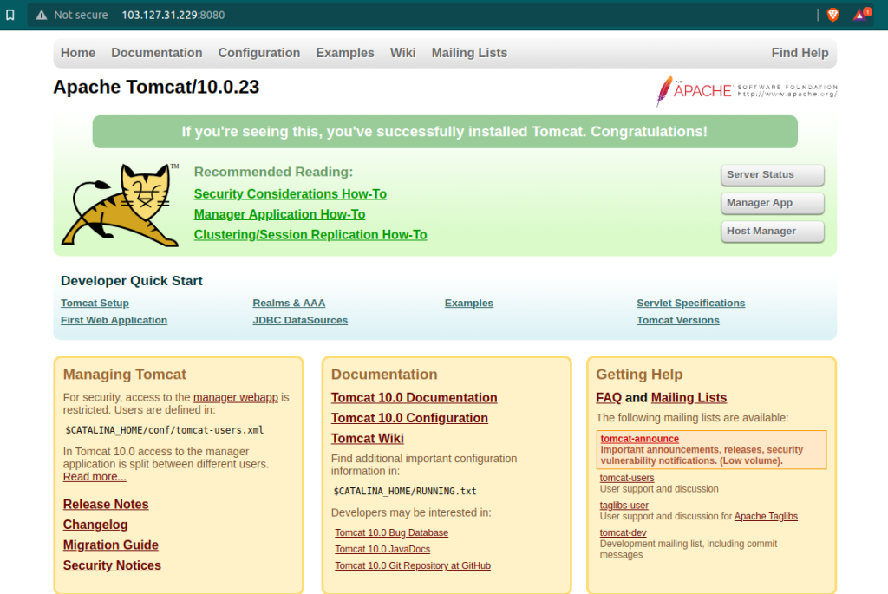Screen dimensions: 888x594
Task: Open the Configuration nav item
Action: pos(258,53)
